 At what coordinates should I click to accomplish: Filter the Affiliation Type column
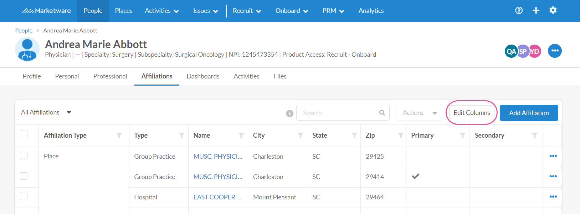coord(119,136)
